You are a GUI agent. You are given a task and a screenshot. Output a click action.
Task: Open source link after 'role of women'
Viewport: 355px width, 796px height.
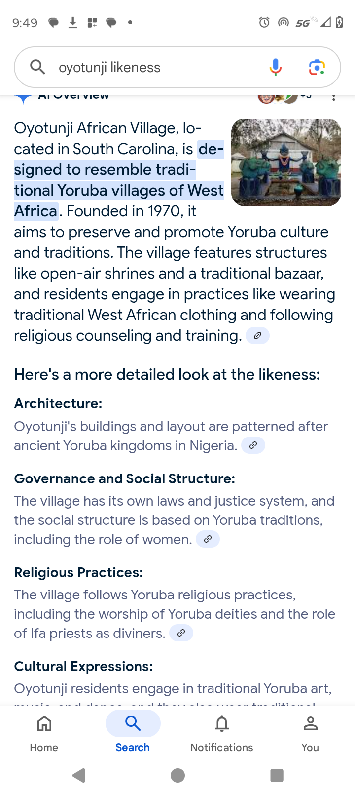pos(208,539)
